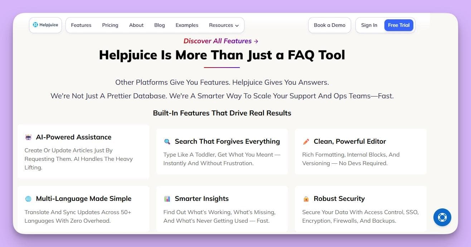Visit the Examples page
471x247 pixels.
click(x=187, y=25)
